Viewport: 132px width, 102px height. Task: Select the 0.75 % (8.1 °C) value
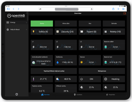[115, 62]
